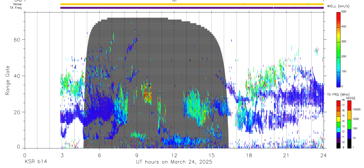Viewport: 364px width, 168px height.
Task: Click the purple TX Freq strip above the plot
Action: 192,8
